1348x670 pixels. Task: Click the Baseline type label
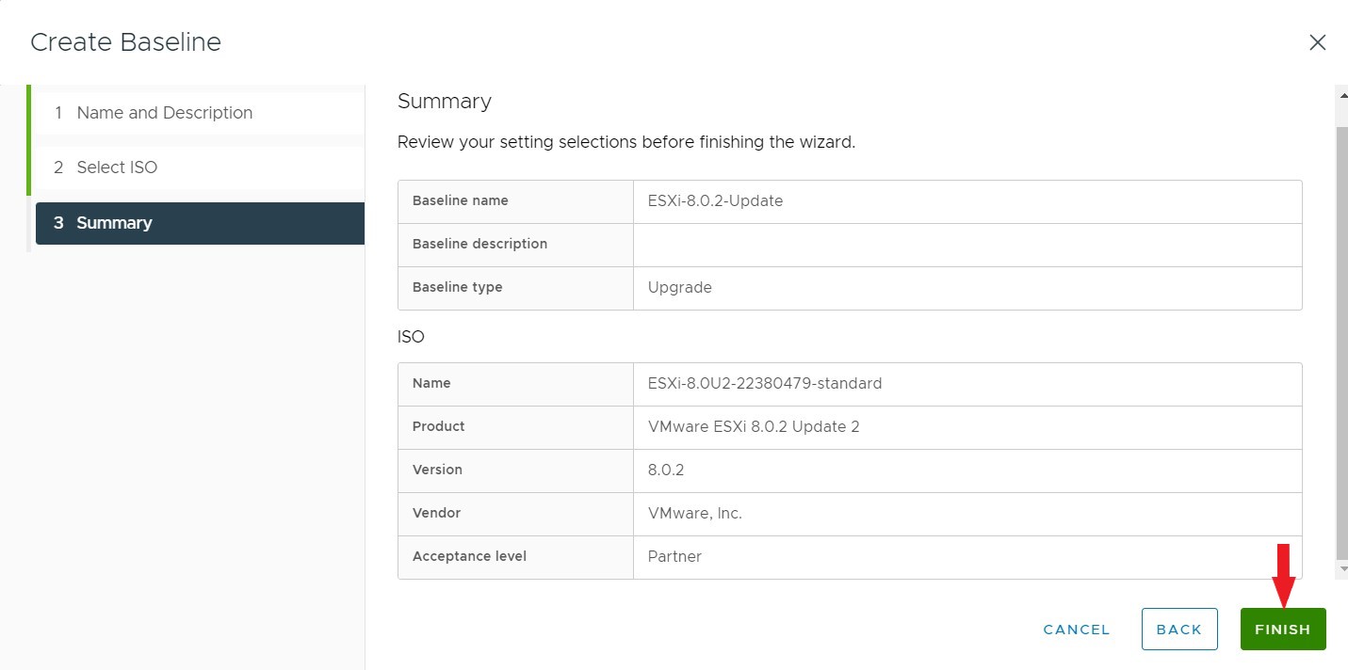point(457,287)
